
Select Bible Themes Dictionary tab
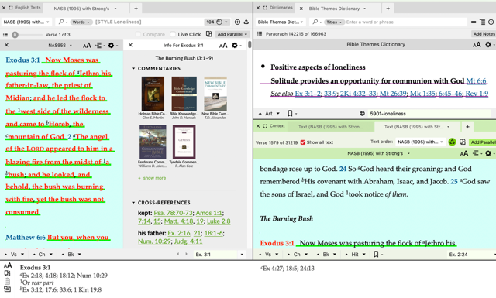[334, 9]
